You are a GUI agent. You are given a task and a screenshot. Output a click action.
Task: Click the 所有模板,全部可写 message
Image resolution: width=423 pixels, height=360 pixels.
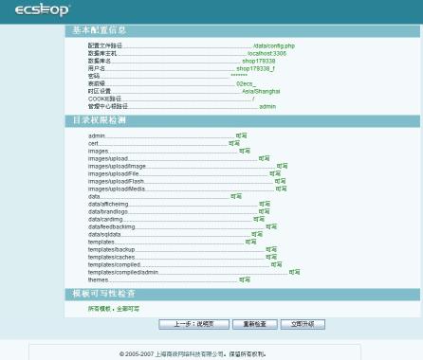114,309
